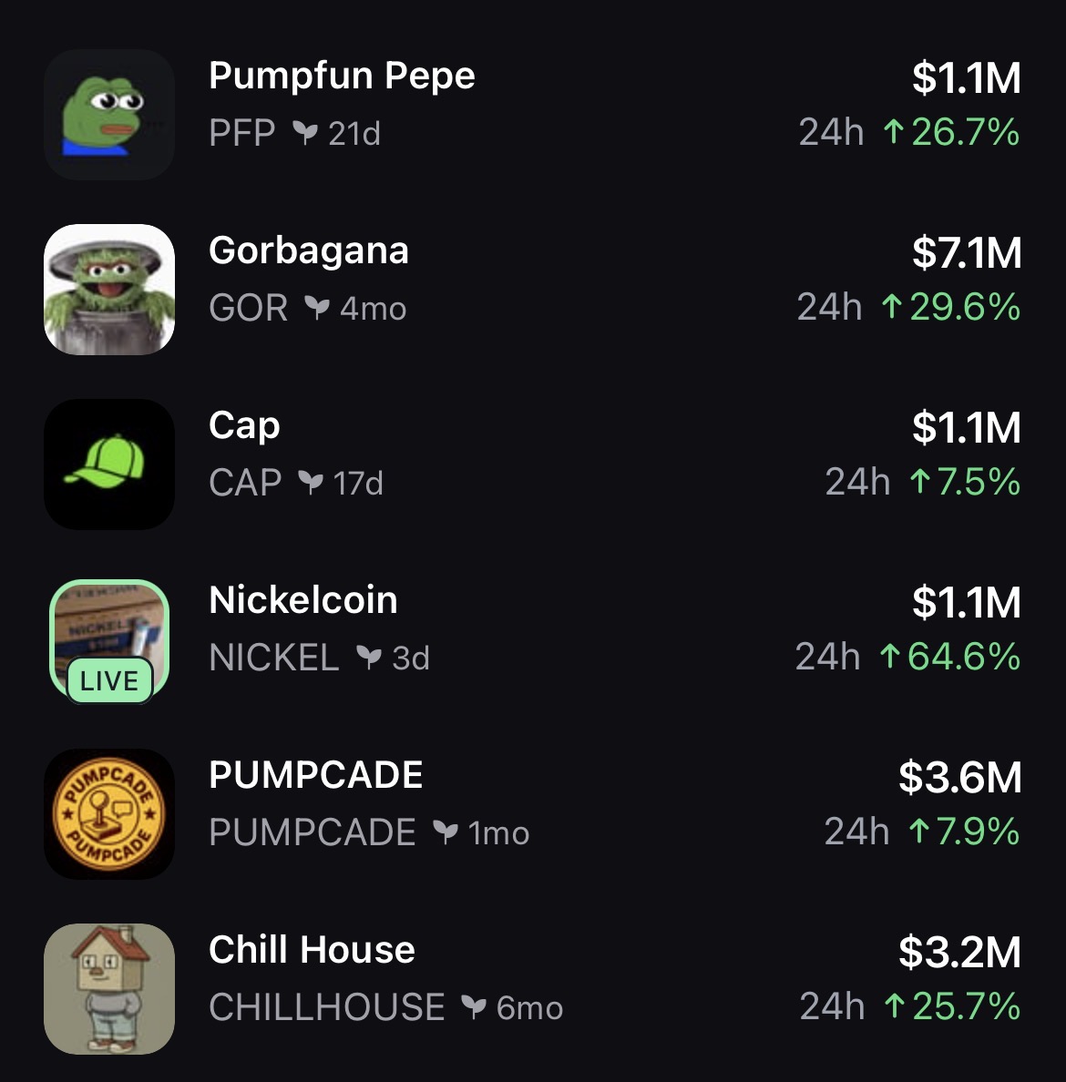This screenshot has height=1082, width=1066.
Task: Open the Nickelcoin live stream thumbnail
Action: pyautogui.click(x=109, y=628)
